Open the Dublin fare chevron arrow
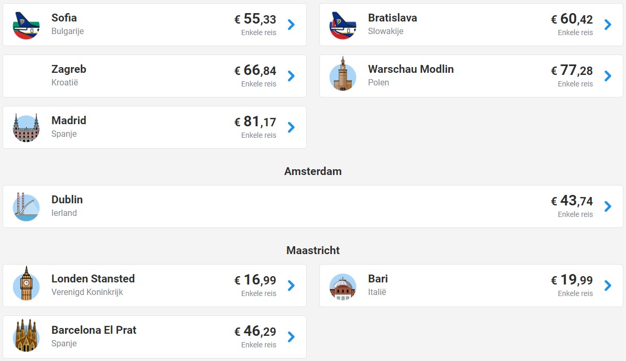 tap(608, 206)
